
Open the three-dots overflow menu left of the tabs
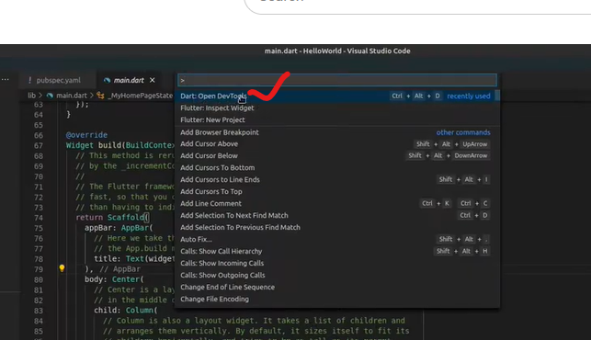[x=6, y=80]
